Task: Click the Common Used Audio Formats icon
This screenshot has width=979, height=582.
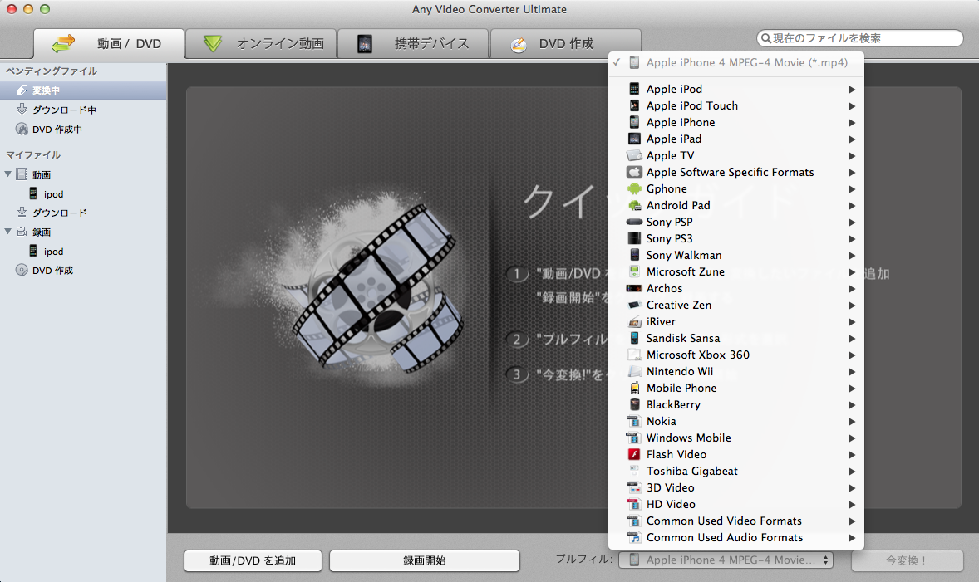Action: point(634,537)
